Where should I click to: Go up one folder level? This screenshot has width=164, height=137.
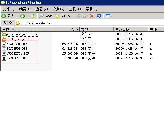pyautogui.click(x=33, y=16)
